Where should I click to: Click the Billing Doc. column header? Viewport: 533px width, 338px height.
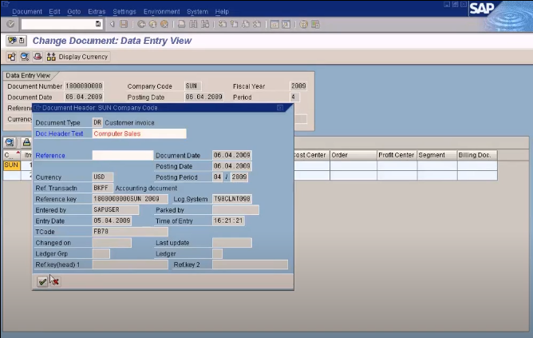pos(477,155)
